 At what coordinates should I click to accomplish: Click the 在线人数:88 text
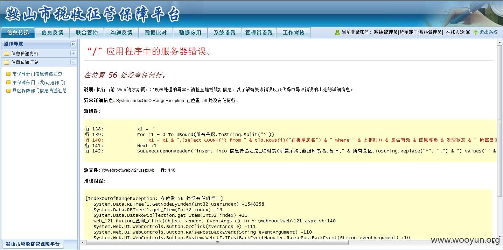458,32
